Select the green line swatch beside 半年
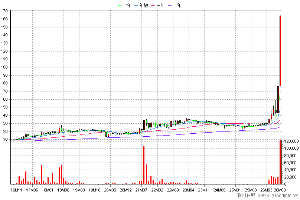The width and height of the screenshot is (300, 200). tap(120, 6)
